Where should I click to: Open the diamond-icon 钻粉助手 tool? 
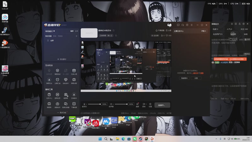(66, 81)
